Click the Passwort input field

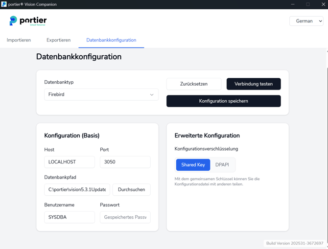point(125,217)
